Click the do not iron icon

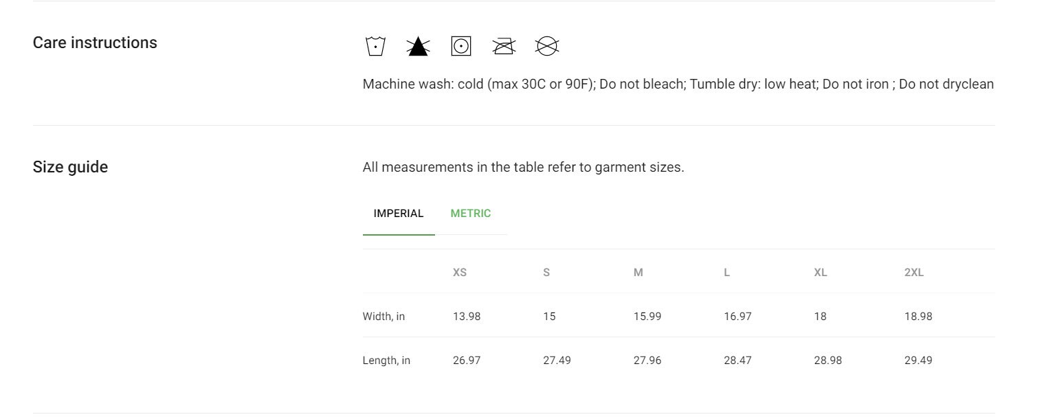coord(504,46)
